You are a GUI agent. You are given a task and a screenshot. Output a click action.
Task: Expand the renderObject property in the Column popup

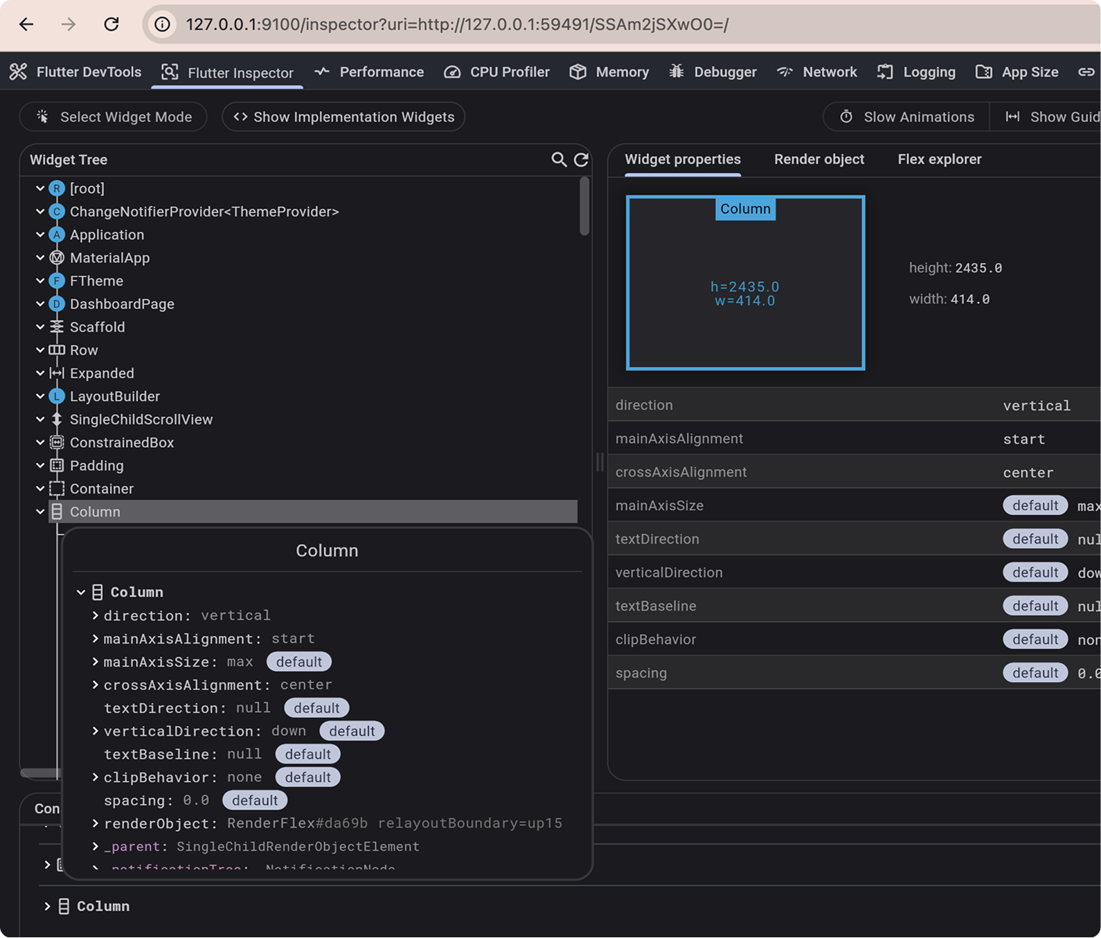pos(96,824)
